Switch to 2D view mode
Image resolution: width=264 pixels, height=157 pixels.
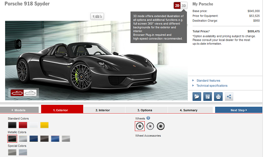click(177, 6)
